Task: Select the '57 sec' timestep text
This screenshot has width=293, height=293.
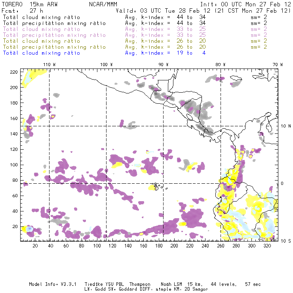Action: [x=253, y=284]
